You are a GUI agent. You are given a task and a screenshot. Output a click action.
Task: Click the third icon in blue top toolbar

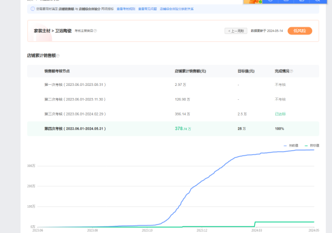click(302, 1)
